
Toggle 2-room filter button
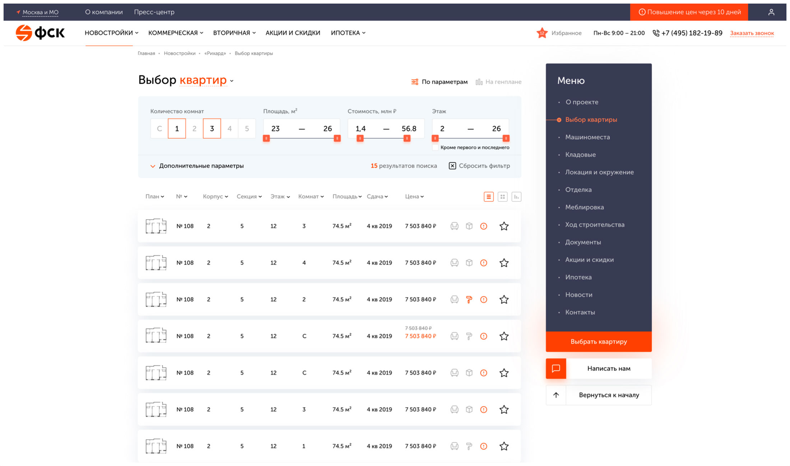point(194,129)
